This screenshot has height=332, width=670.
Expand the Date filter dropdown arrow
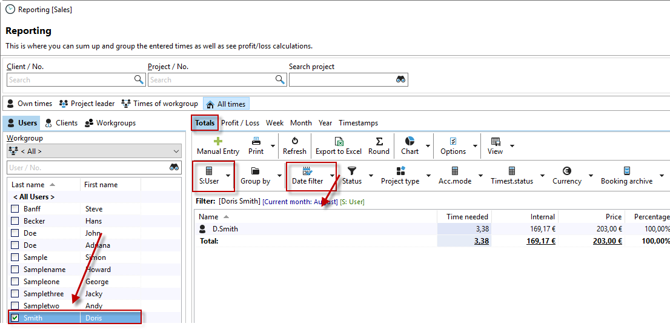332,176
